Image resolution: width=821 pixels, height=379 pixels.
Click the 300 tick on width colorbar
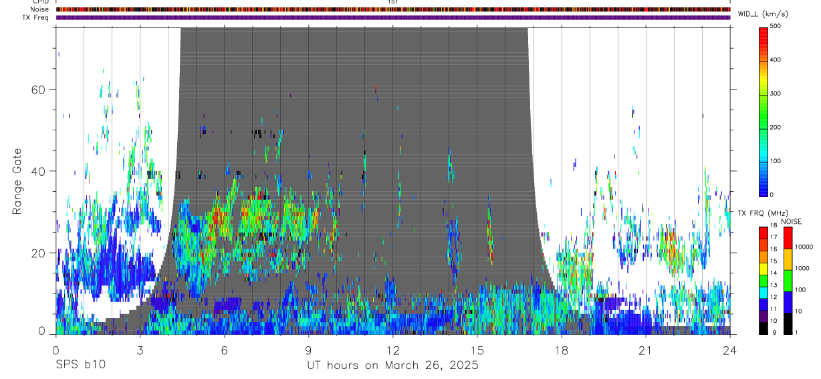[x=776, y=94]
